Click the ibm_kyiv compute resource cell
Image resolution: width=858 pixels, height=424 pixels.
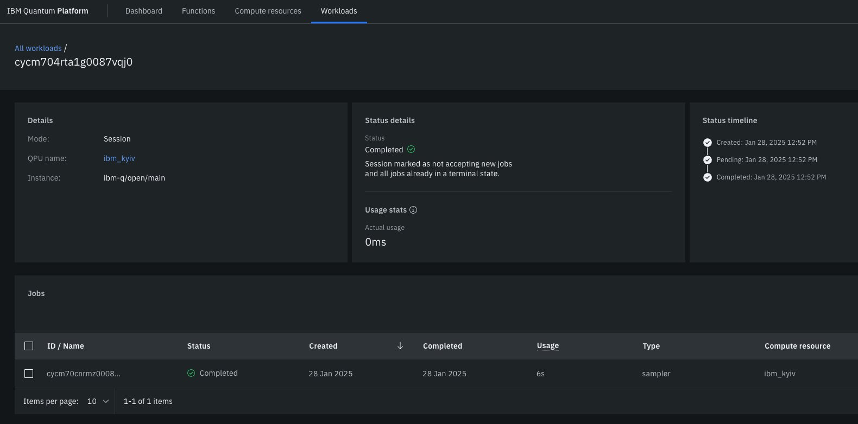pos(780,374)
